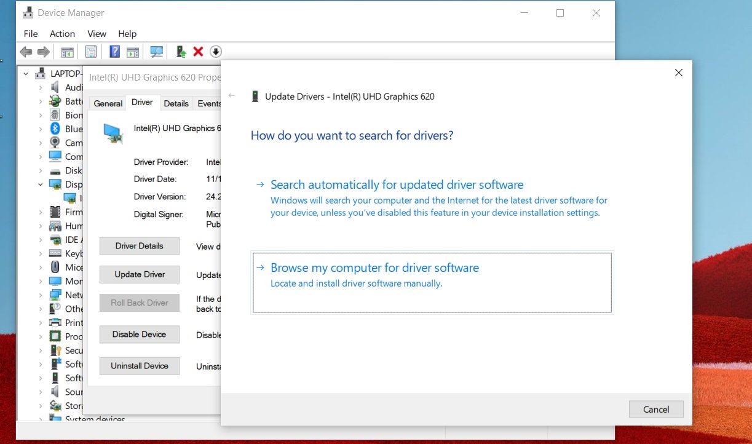Screen dimensions: 752x444
Task: Click the Show Action pane toolbar icon
Action: (133, 52)
